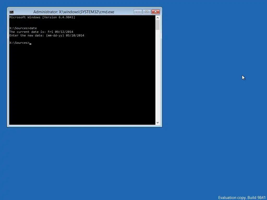Image resolution: width=267 pixels, height=200 pixels.
Task: Click the window title 'Administrator: X:\windows\SYSTEM32\cmd.exe'
Action: 74,12
